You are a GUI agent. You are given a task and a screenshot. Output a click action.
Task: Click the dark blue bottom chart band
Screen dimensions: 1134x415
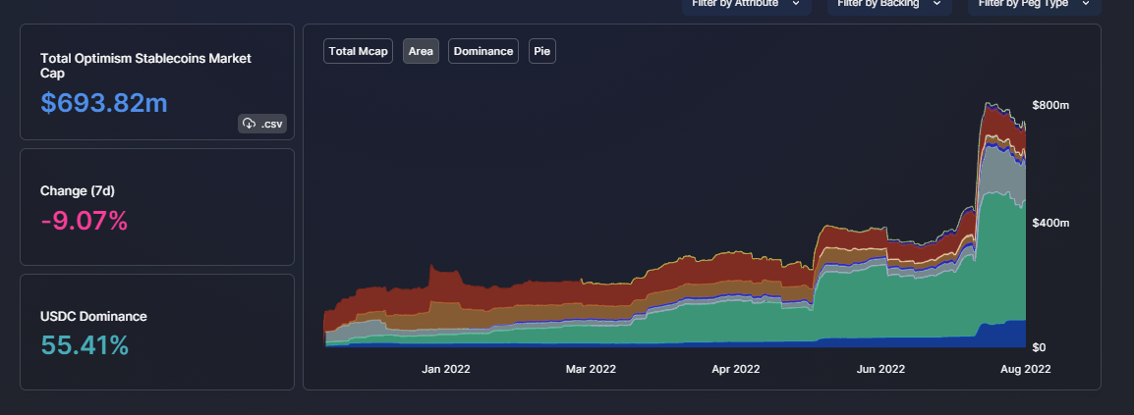point(1002,335)
